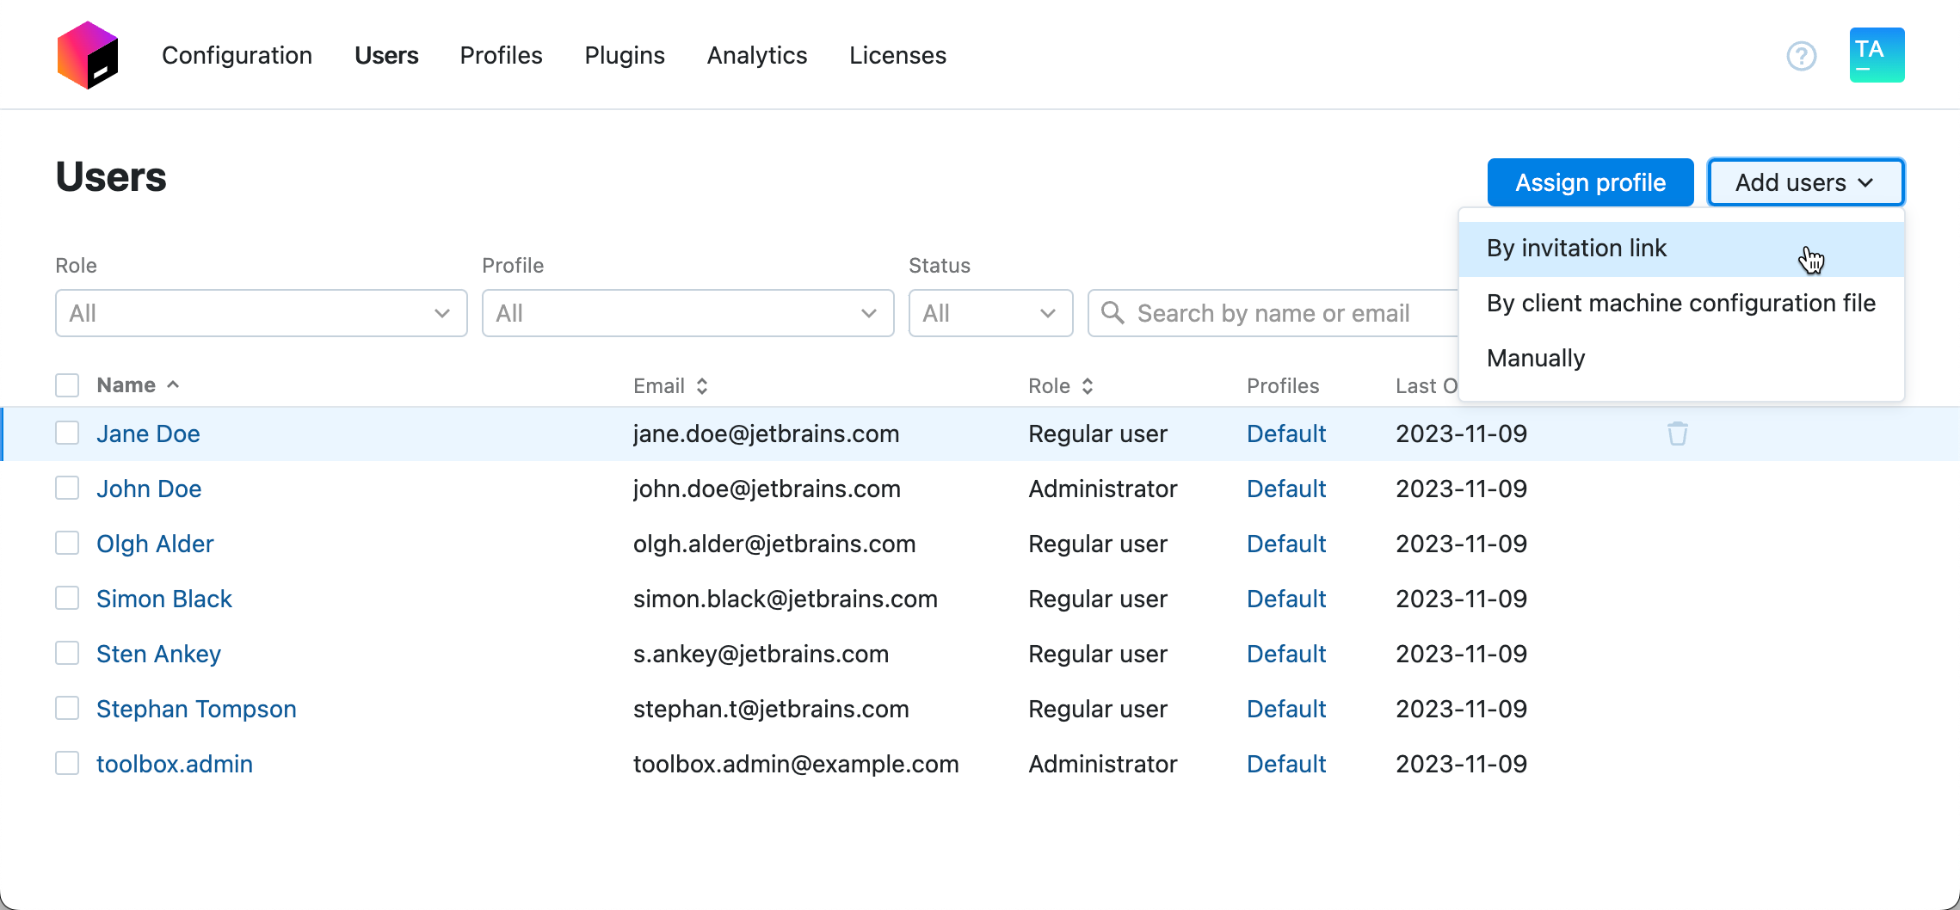Check the John Doe row checkbox

67,488
